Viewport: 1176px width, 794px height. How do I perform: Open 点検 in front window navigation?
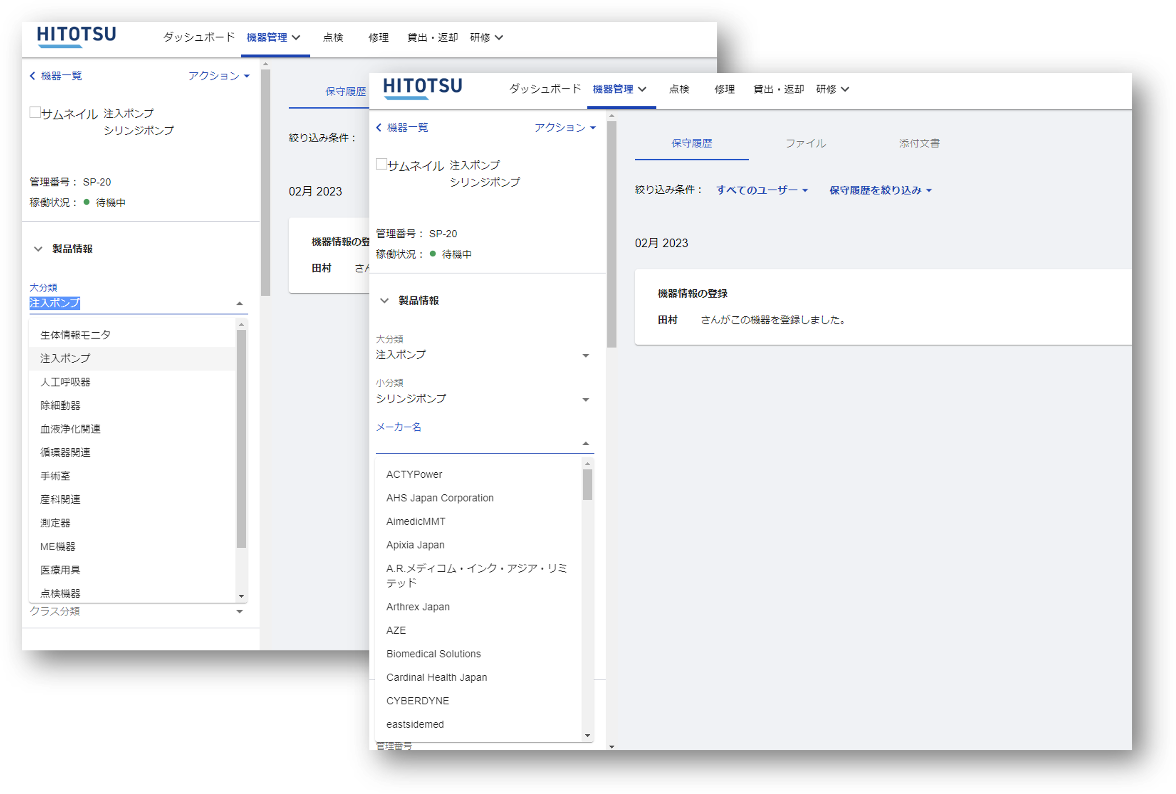tap(679, 89)
